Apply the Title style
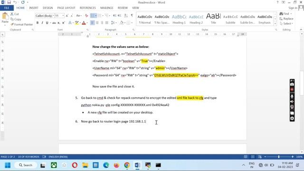The width and height of the screenshot is (304, 171). point(213,19)
